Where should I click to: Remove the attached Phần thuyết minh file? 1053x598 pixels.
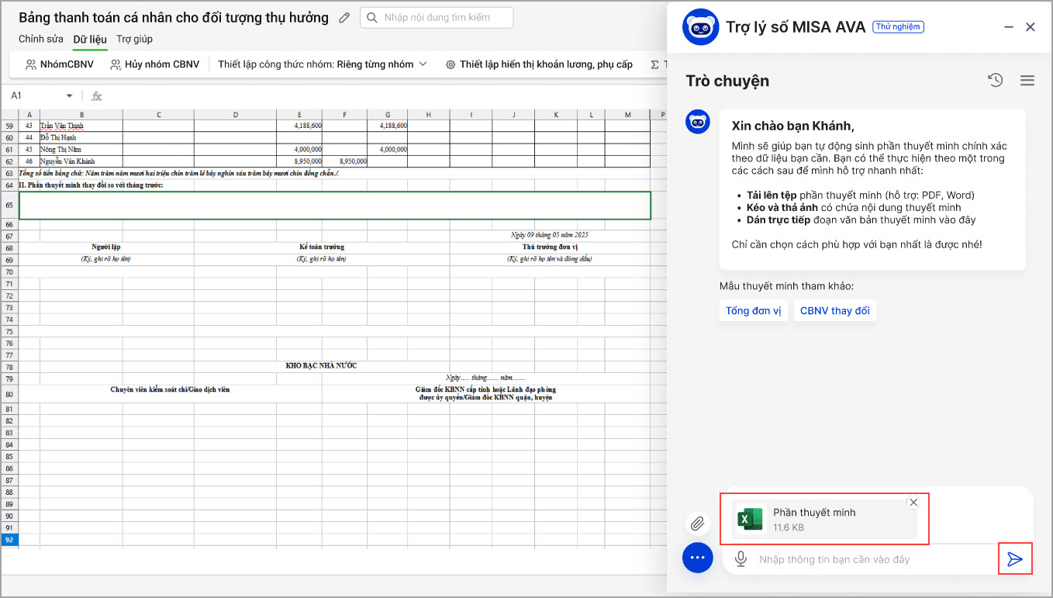913,503
